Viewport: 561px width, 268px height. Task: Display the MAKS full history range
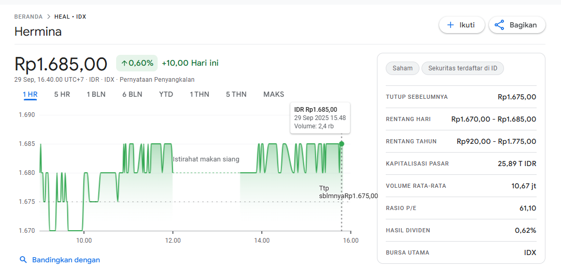(274, 94)
